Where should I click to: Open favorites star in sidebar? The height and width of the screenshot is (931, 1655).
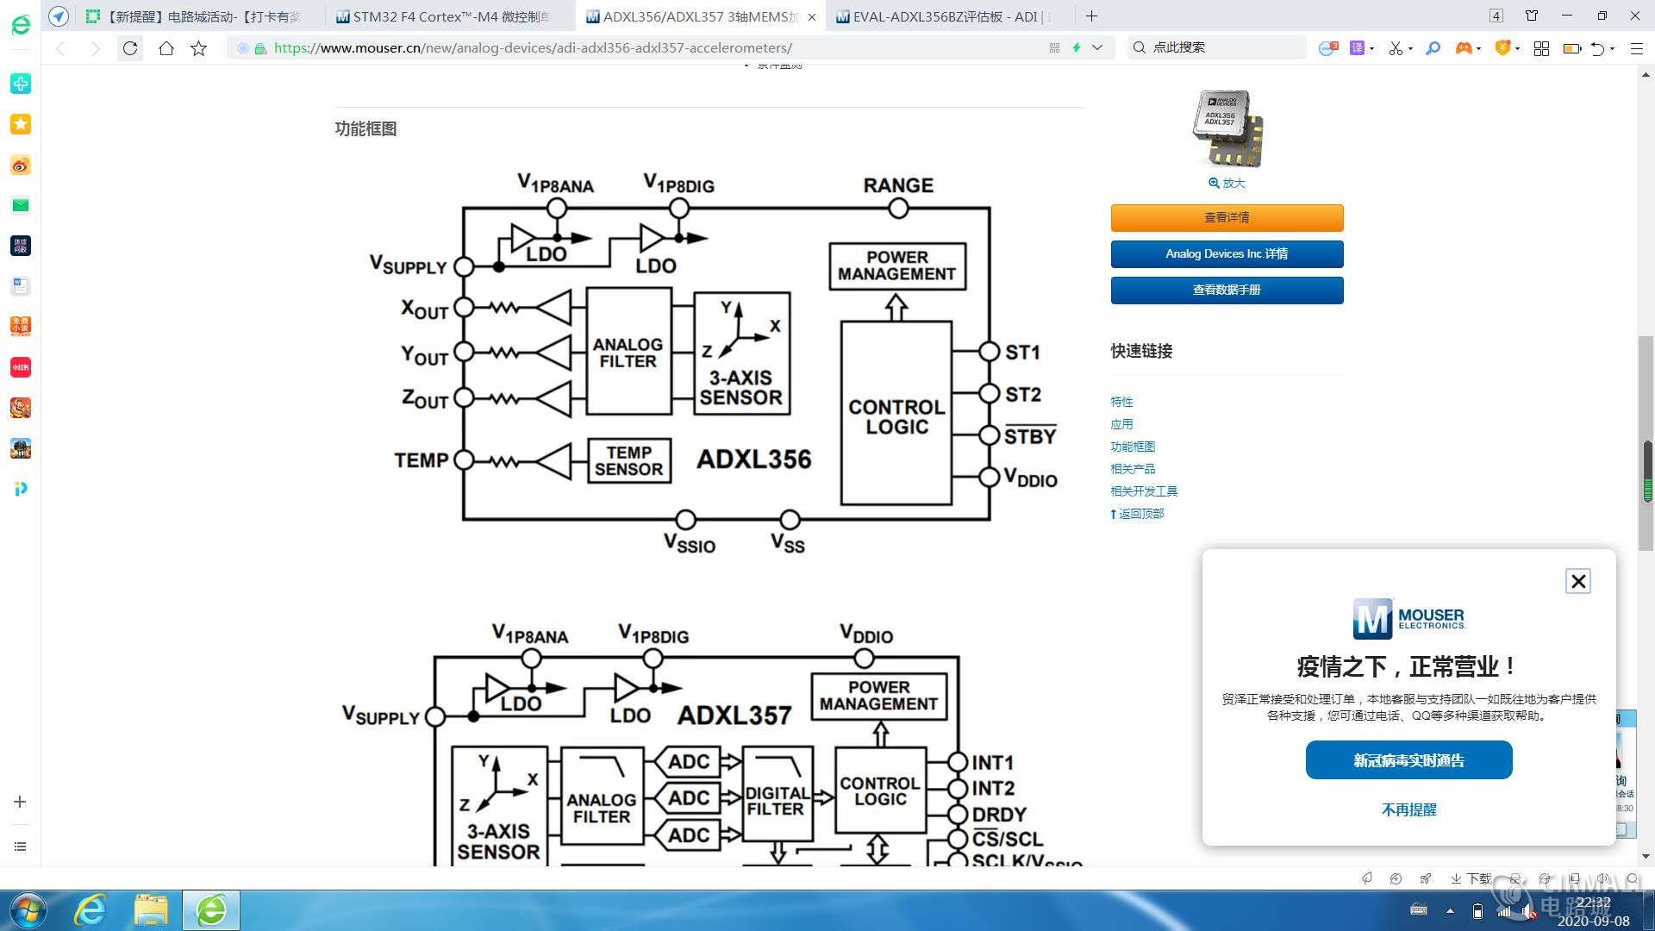(x=21, y=124)
